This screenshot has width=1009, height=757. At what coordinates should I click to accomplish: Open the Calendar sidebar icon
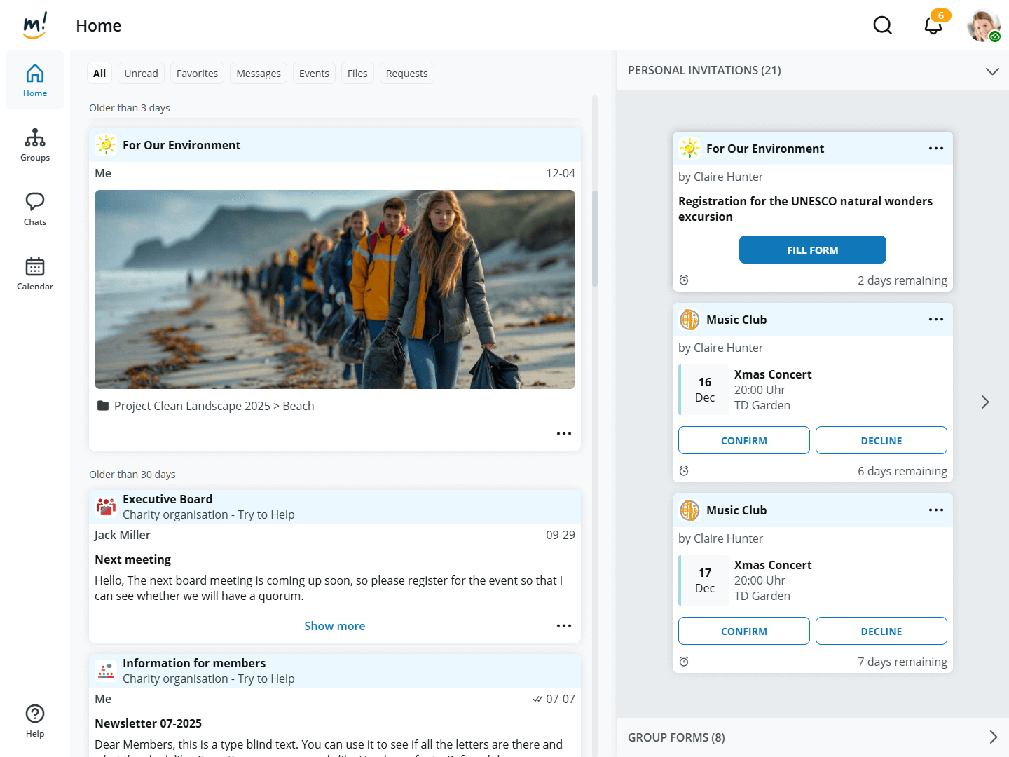pos(35,273)
